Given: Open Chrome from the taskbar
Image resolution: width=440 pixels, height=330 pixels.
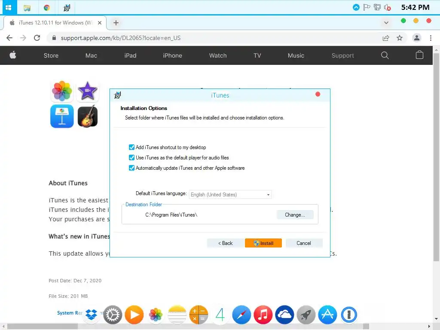Looking at the screenshot, I should pyautogui.click(x=47, y=8).
